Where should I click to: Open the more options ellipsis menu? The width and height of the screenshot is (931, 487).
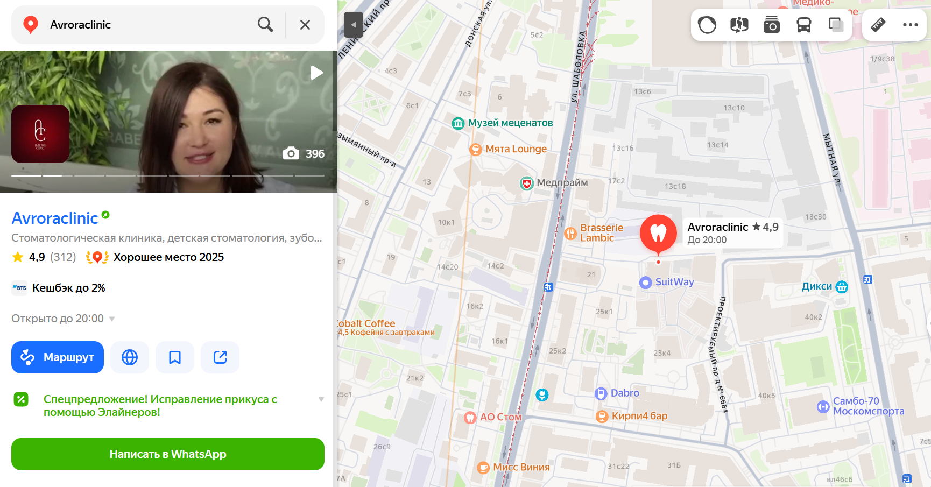point(911,25)
